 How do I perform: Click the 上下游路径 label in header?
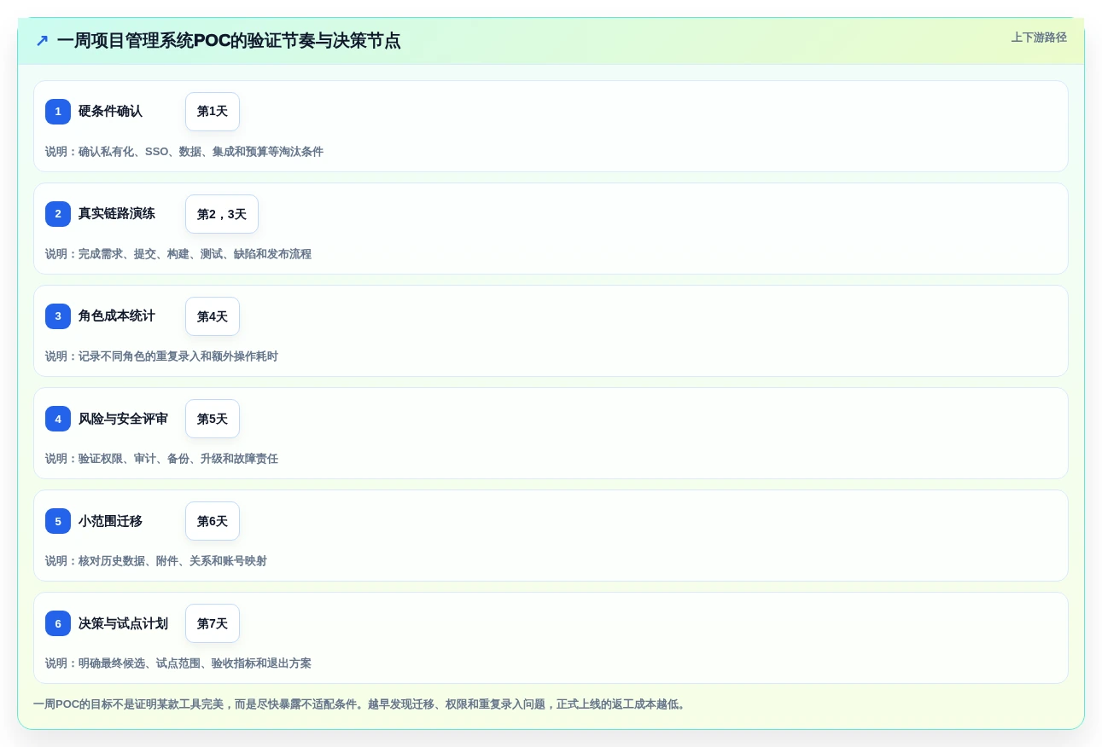(1039, 38)
